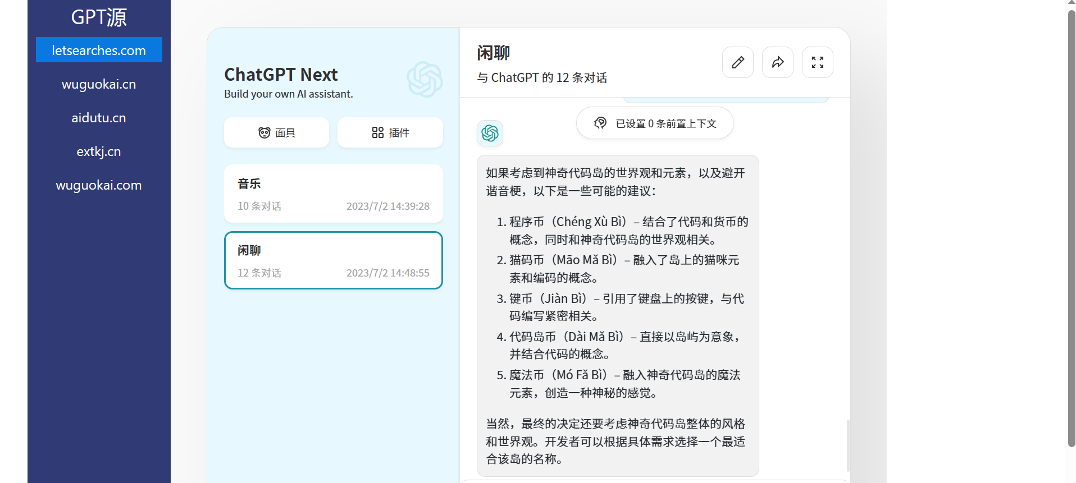Click the timestamp 2023/7/2 14:48:55

pyautogui.click(x=387, y=273)
